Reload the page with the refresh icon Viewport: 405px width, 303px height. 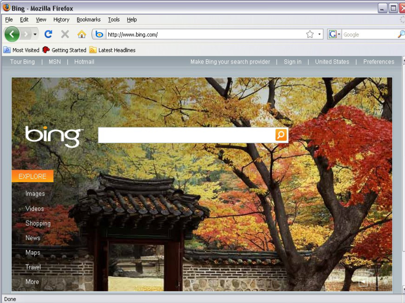pos(48,34)
